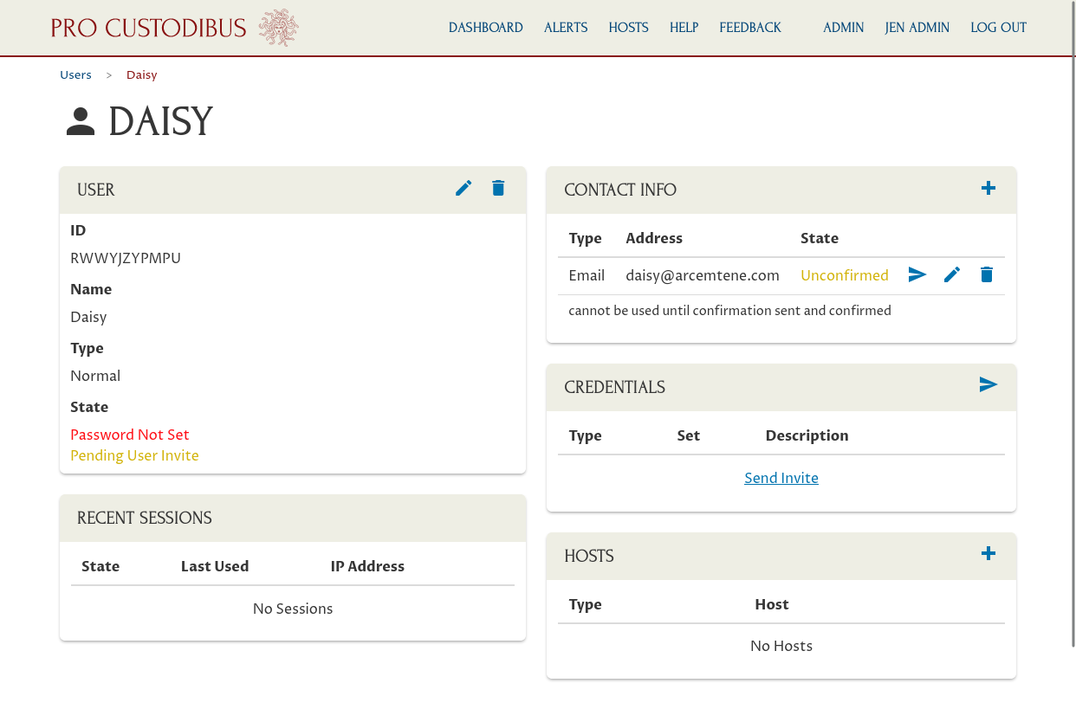Open the Admin section
1076x709 pixels.
coord(844,28)
